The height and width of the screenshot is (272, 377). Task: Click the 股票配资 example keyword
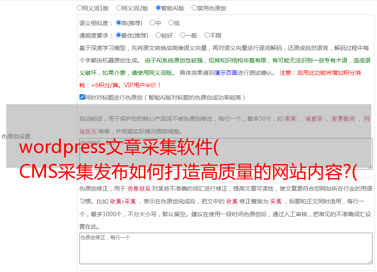[x=343, y=119]
